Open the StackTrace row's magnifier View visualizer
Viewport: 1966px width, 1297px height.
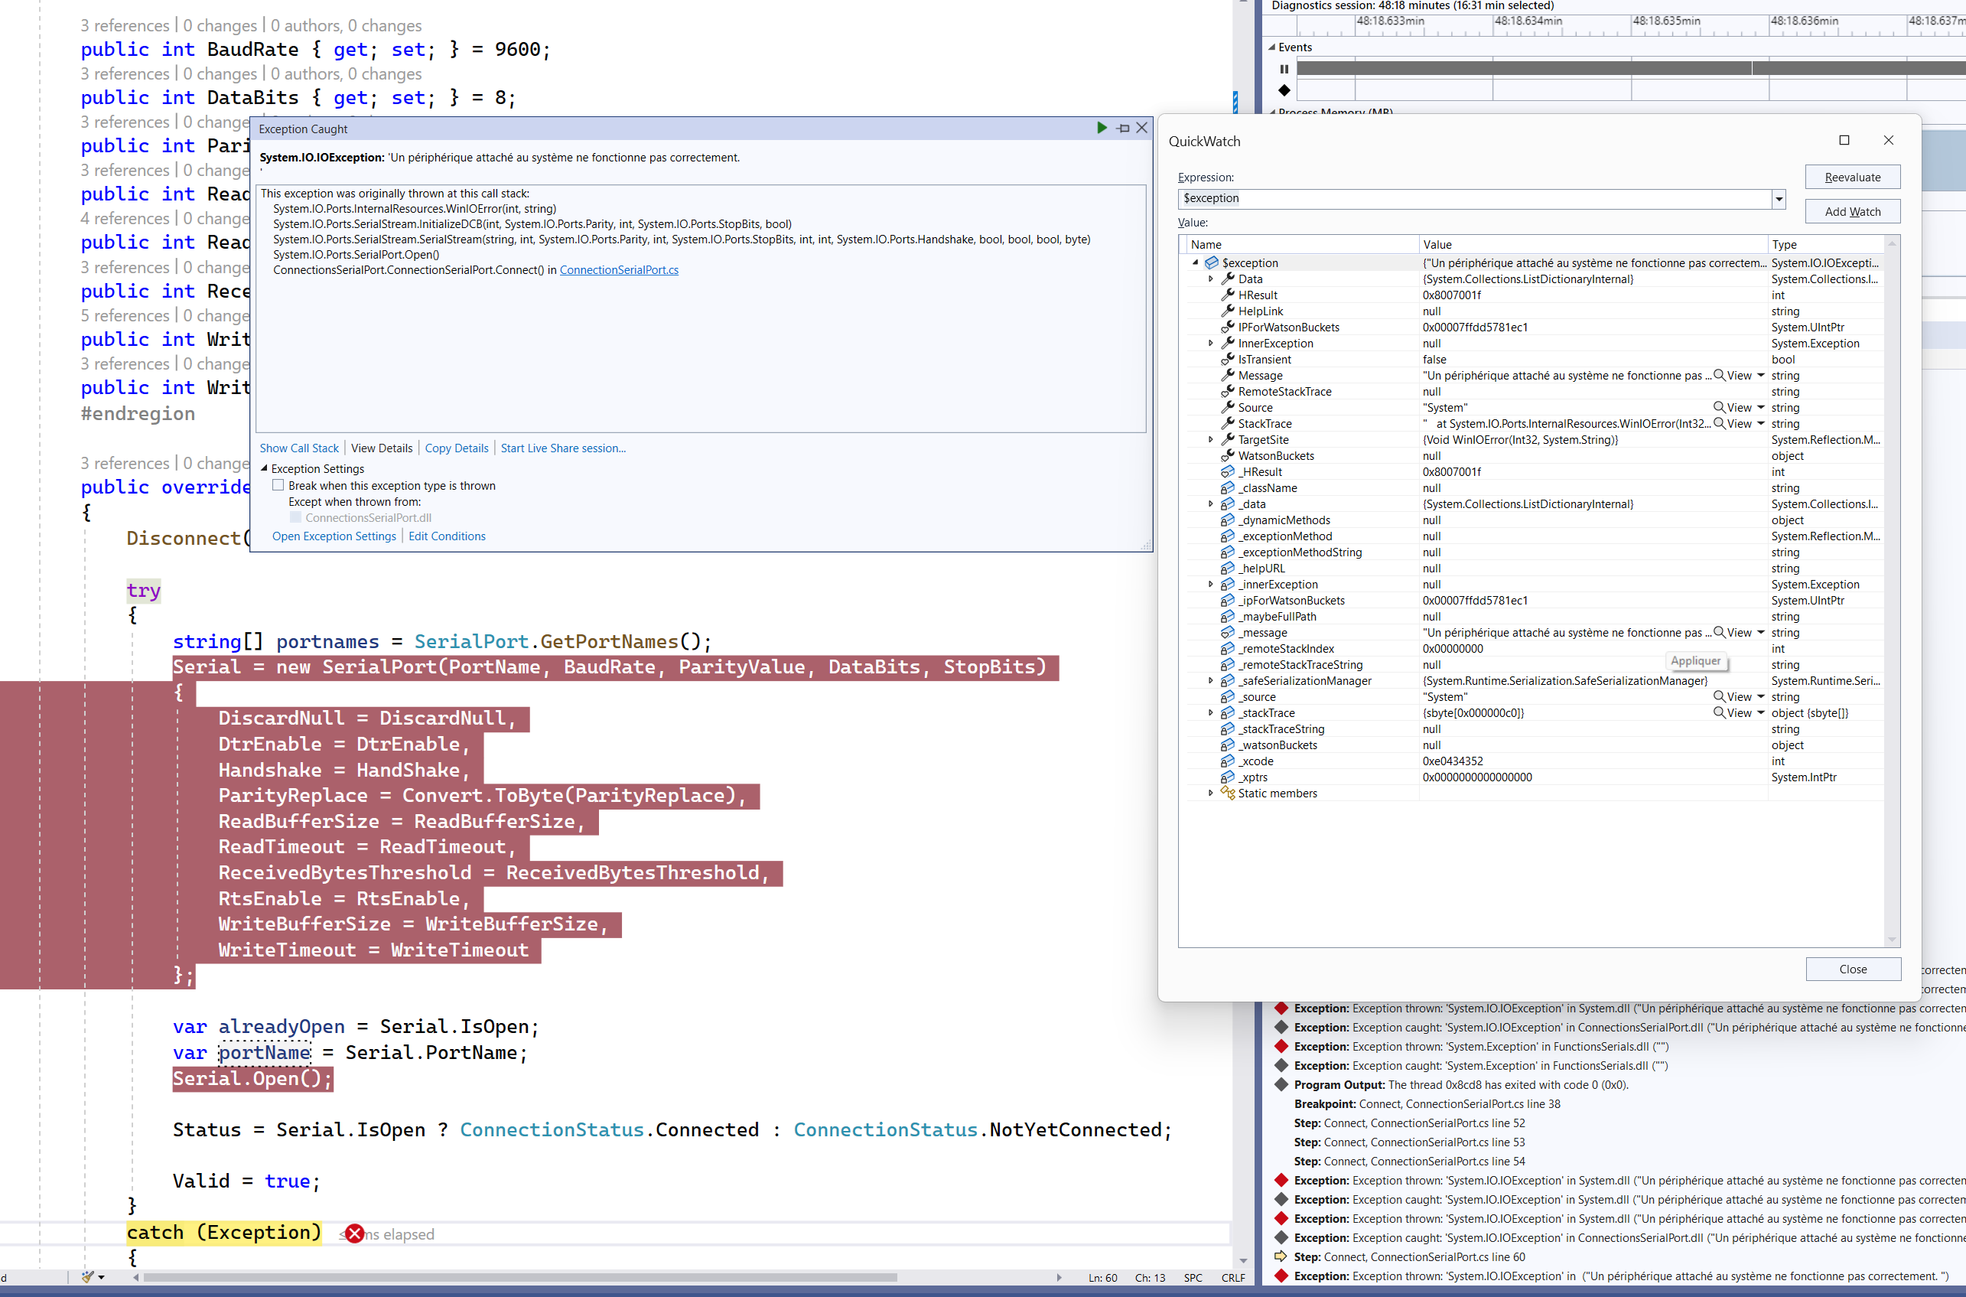[x=1720, y=423]
